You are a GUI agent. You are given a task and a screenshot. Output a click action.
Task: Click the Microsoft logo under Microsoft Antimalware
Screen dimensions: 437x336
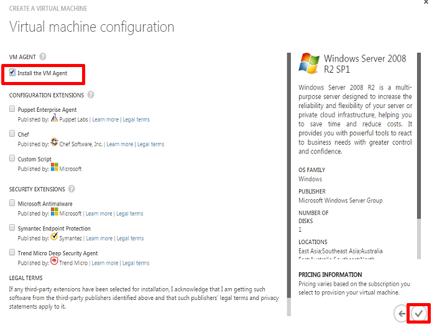[x=54, y=212]
